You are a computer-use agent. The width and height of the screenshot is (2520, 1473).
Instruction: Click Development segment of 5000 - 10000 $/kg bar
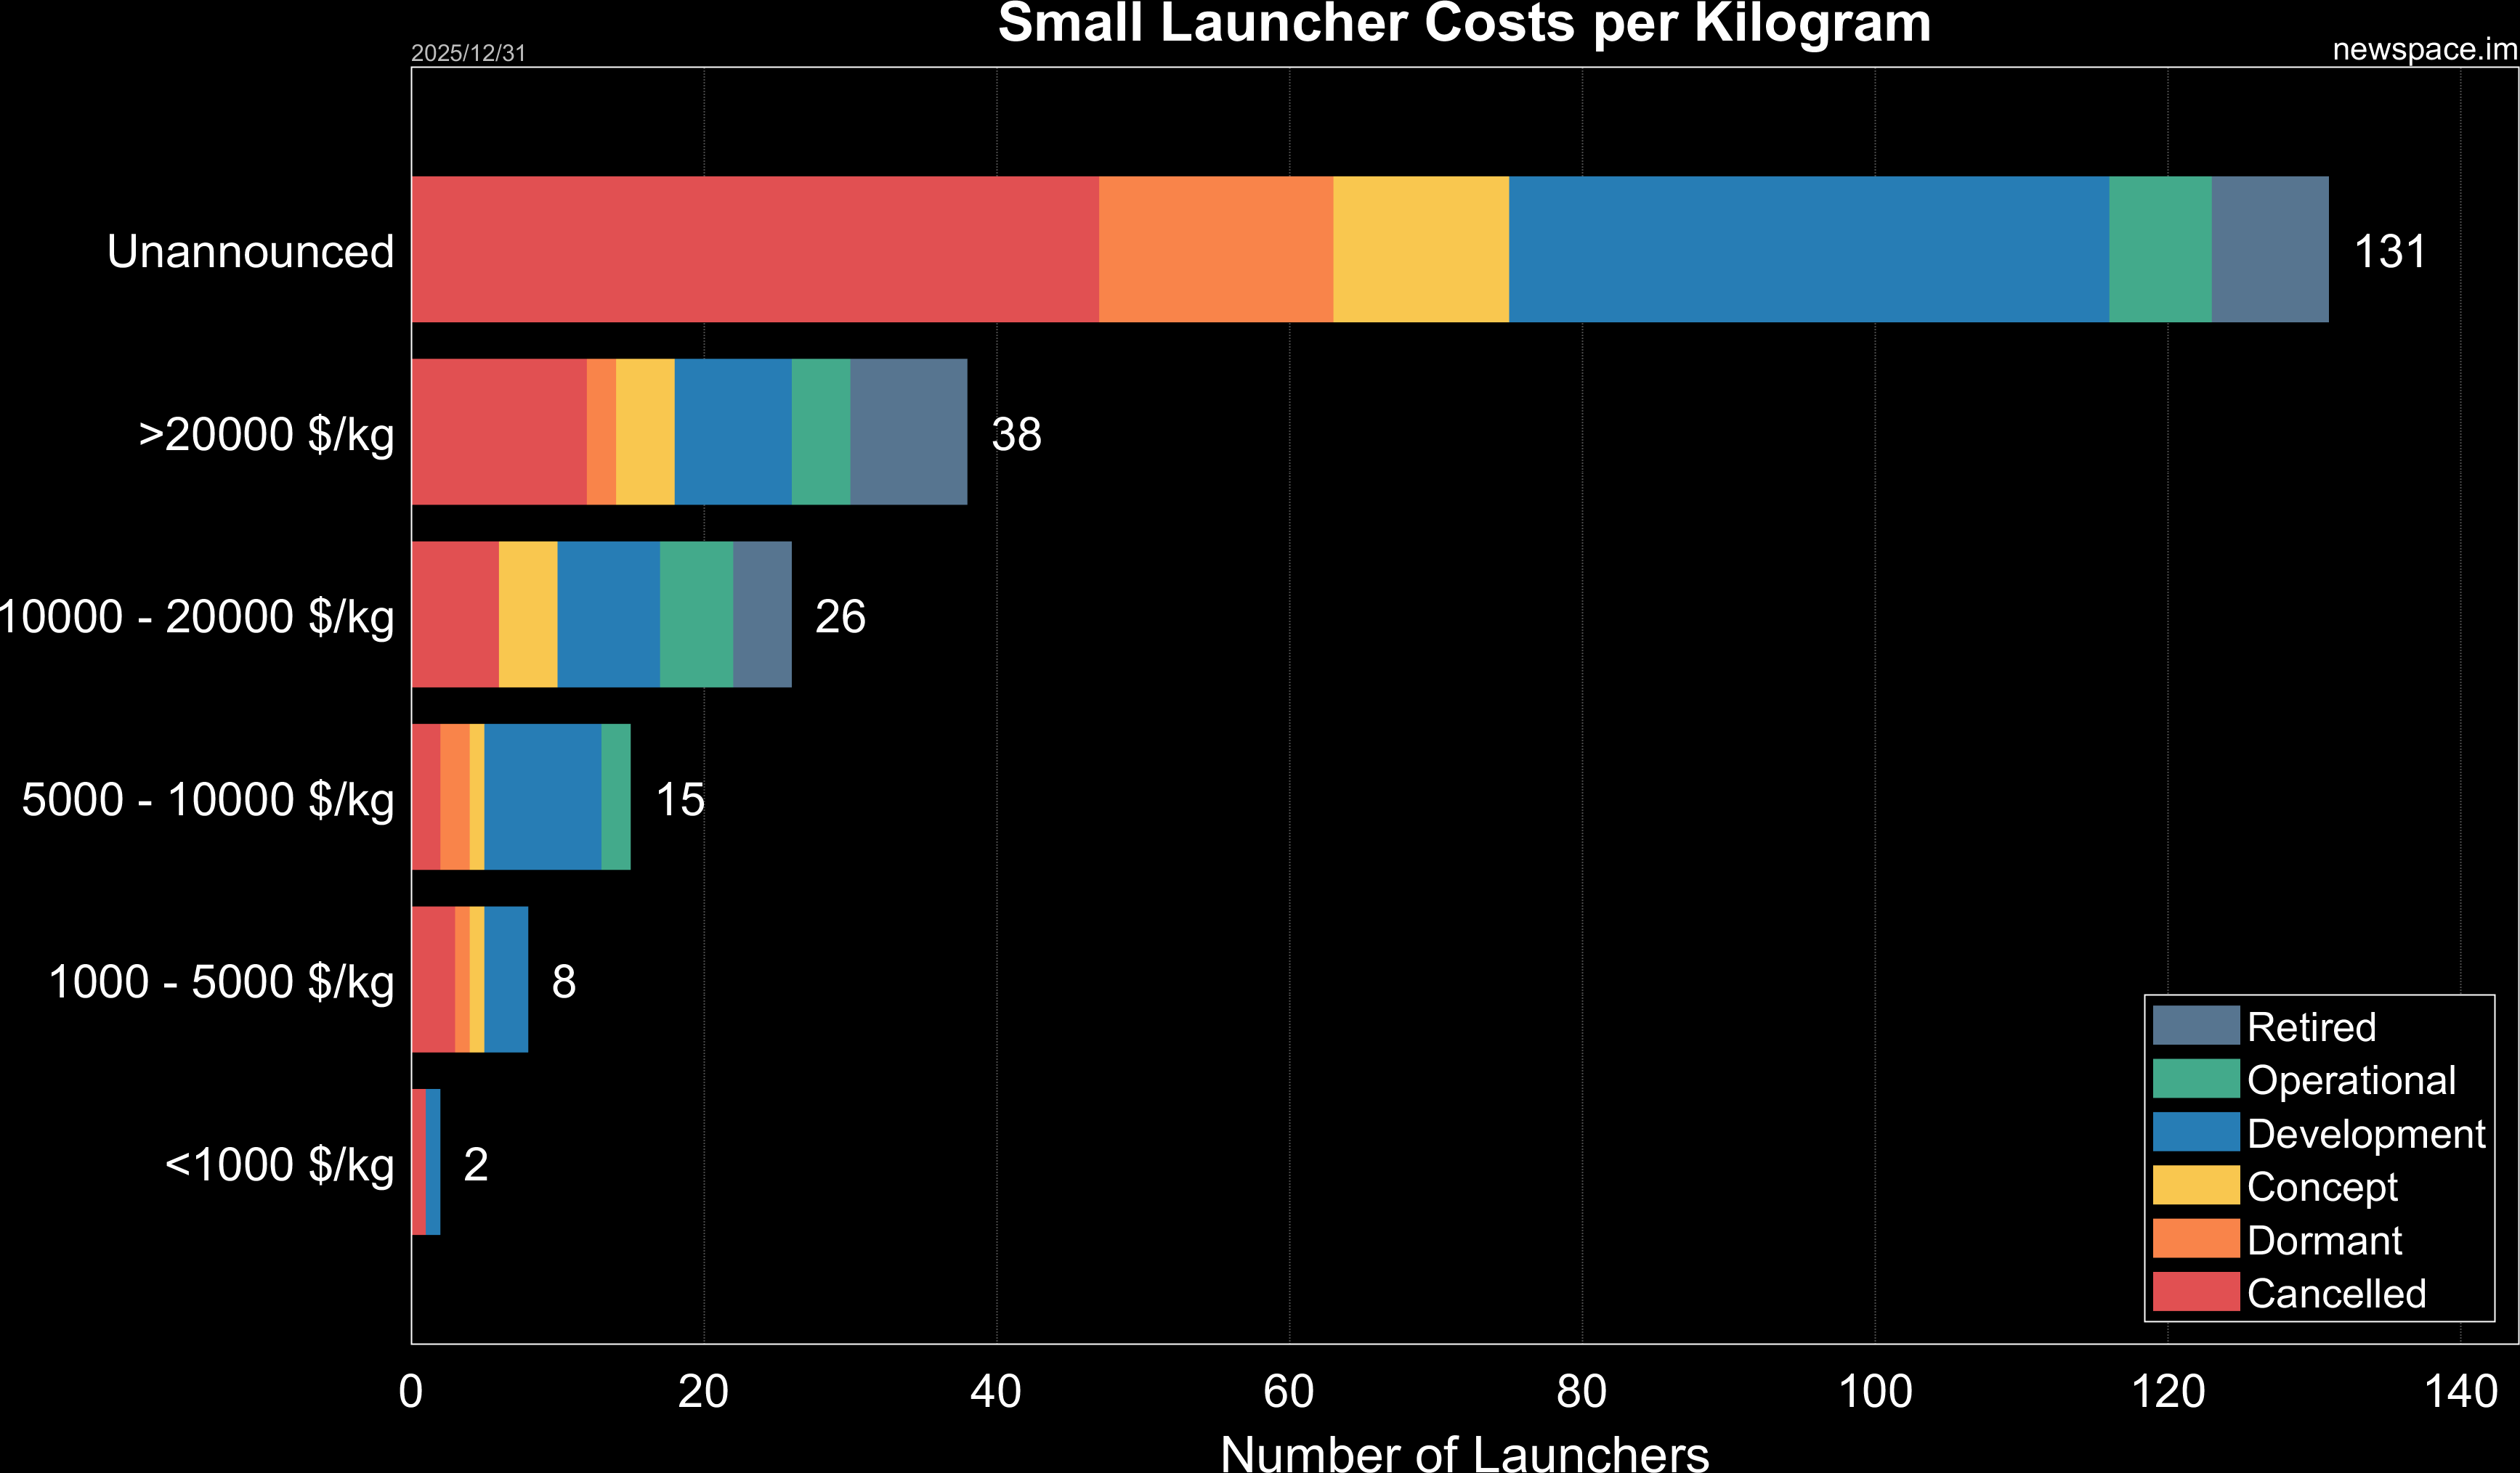542,797
